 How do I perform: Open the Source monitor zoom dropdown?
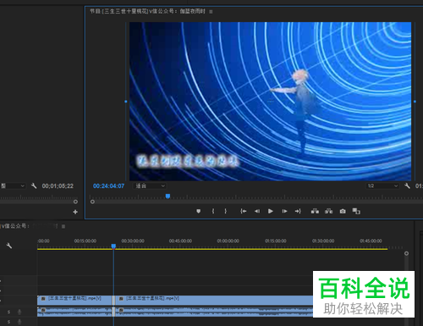(x=13, y=185)
